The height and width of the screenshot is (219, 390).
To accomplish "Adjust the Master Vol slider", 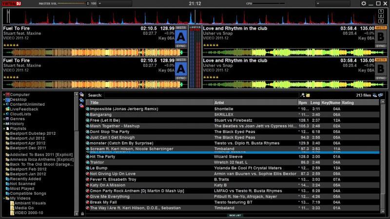I will (x=73, y=3).
